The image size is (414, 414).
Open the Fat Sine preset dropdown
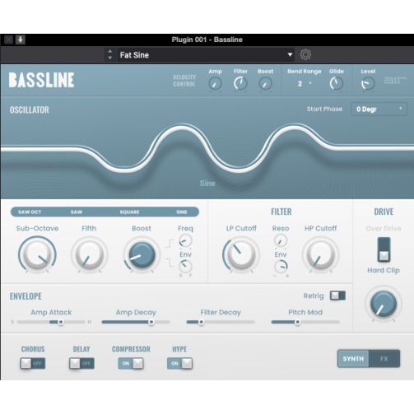tap(206, 55)
